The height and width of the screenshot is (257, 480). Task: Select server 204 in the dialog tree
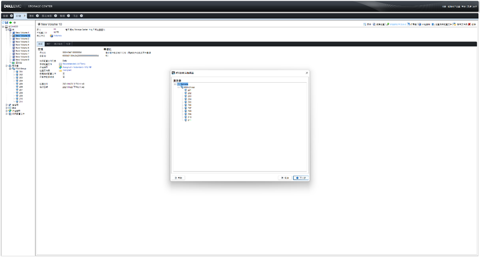pos(189,99)
